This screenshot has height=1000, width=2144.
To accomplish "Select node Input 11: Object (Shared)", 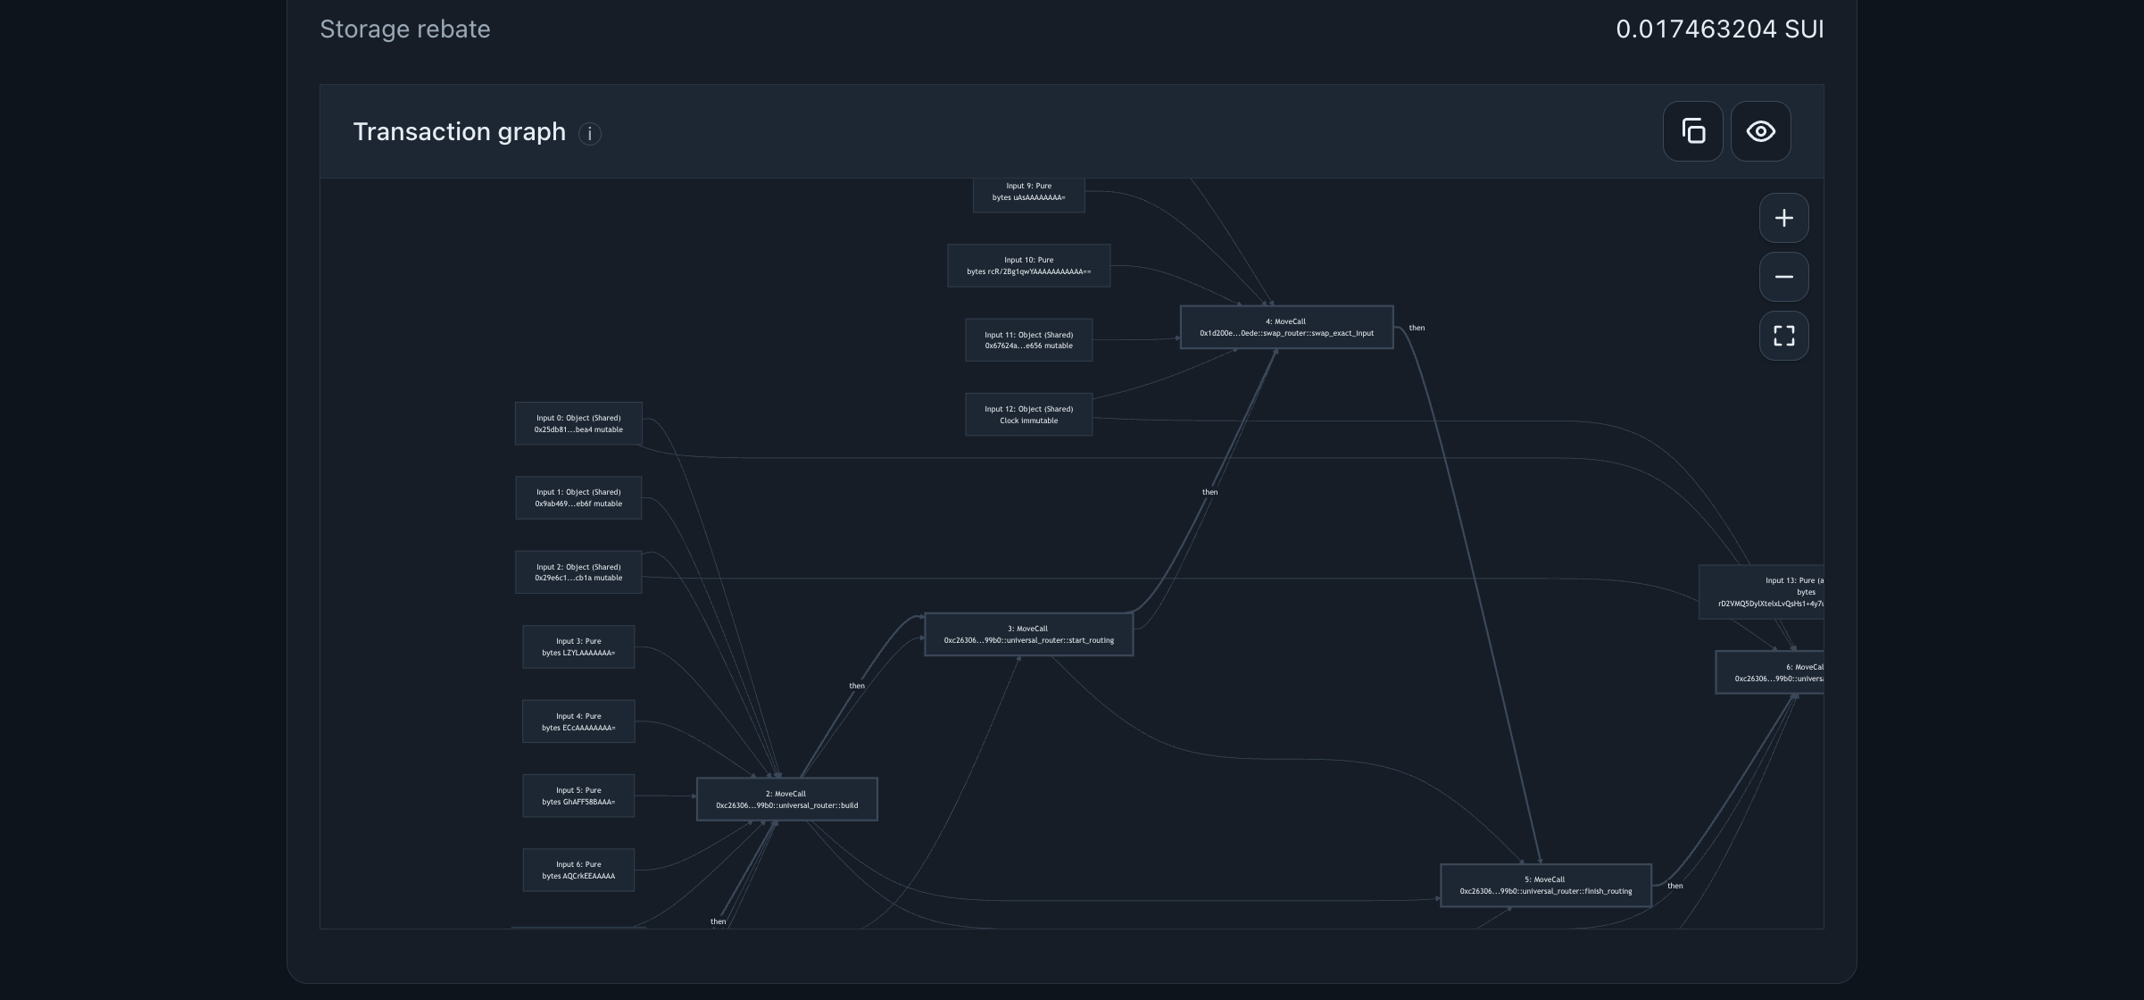I will (1028, 340).
